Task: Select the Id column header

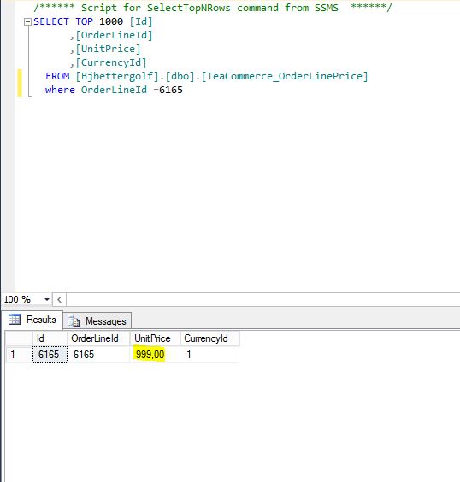Action: pos(50,338)
